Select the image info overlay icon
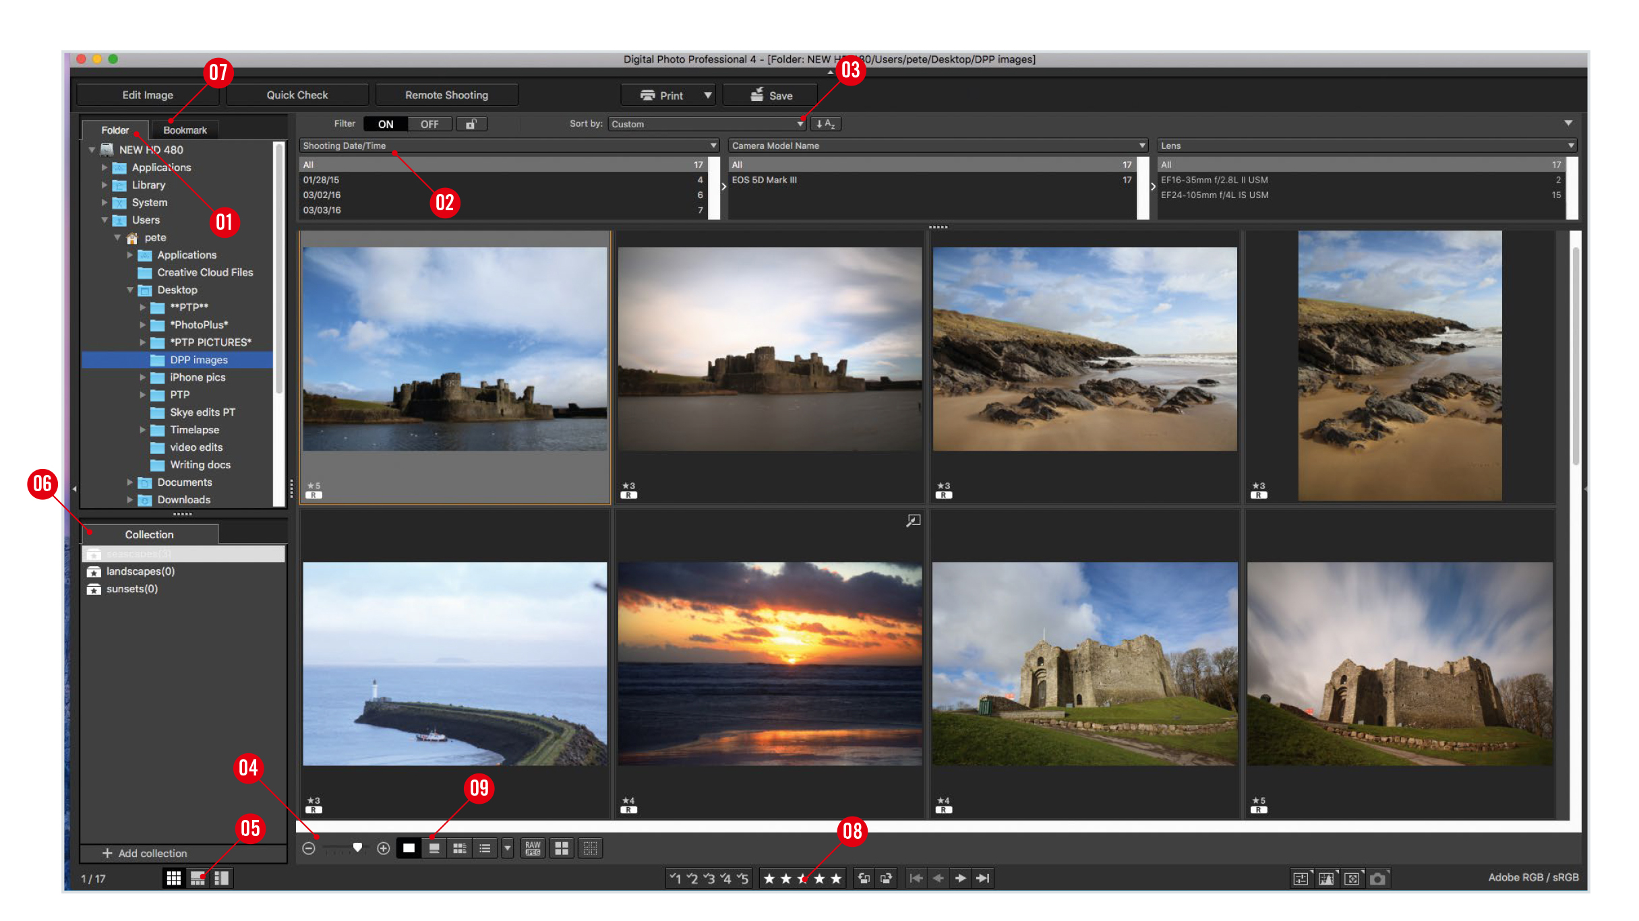 tap(436, 847)
